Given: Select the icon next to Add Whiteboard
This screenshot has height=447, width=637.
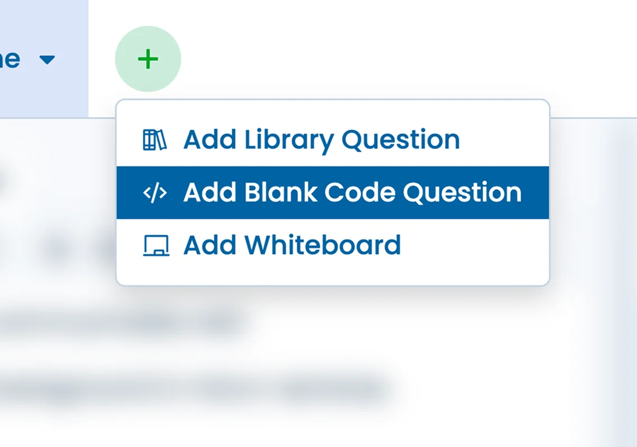Looking at the screenshot, I should pyautogui.click(x=155, y=245).
